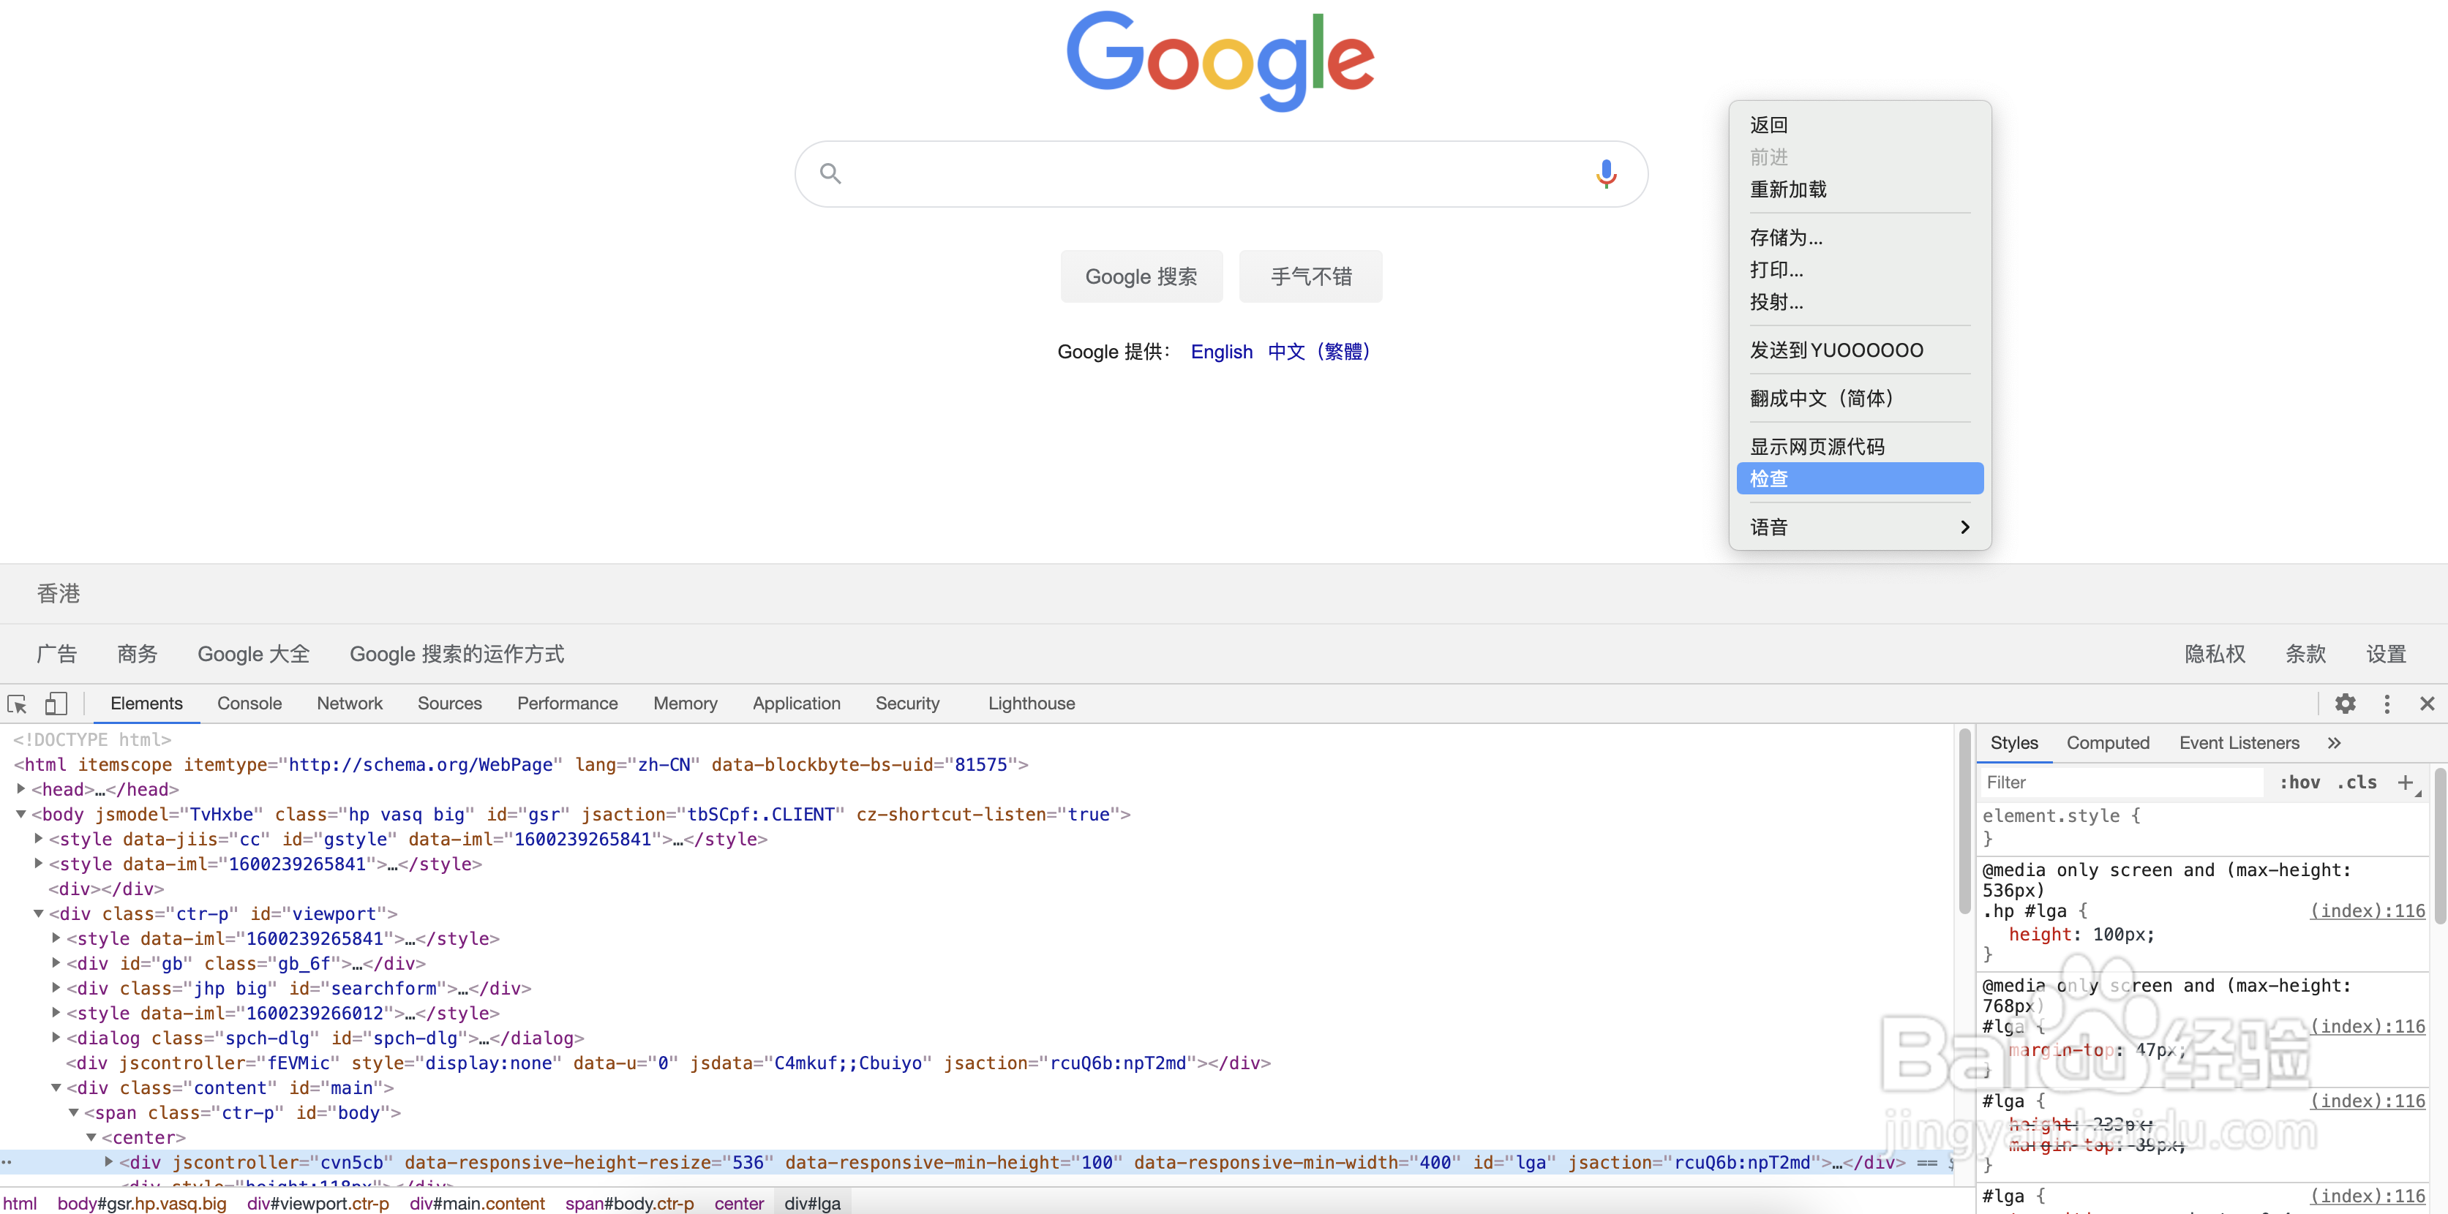Choose 存储为... in the context menu
This screenshot has height=1214, width=2448.
[1860, 238]
